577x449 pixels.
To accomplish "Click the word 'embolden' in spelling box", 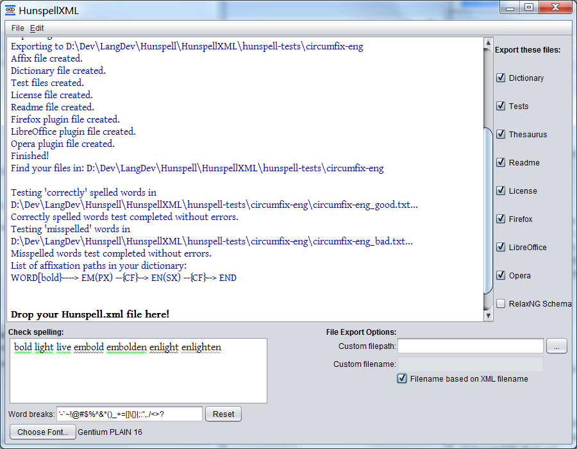I will pyautogui.click(x=126, y=347).
